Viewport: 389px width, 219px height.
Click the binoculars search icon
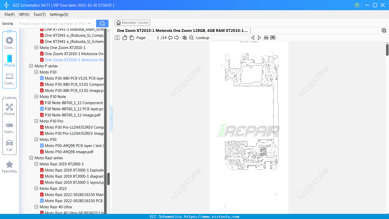pyautogui.click(x=273, y=38)
